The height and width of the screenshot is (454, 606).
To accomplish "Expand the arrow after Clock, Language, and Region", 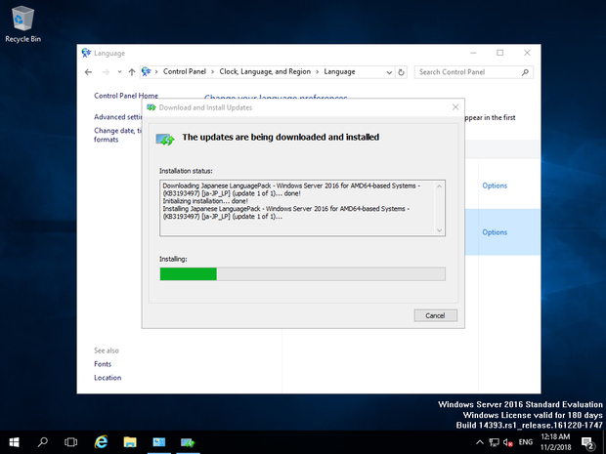I will [x=318, y=72].
